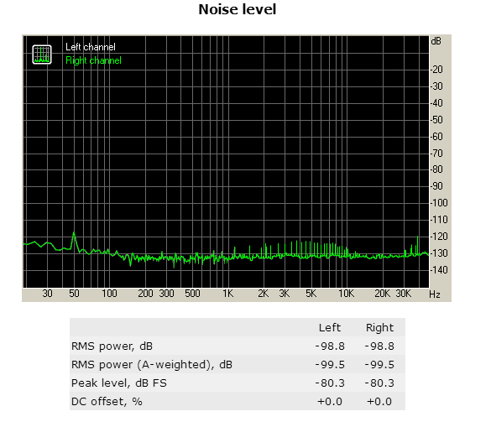Click the 1K frequency axis label
The image size is (491, 427).
[228, 294]
